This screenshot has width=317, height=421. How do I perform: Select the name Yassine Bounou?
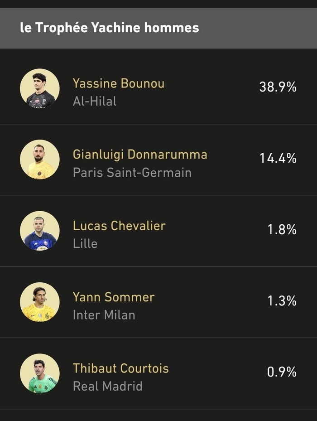pyautogui.click(x=118, y=83)
